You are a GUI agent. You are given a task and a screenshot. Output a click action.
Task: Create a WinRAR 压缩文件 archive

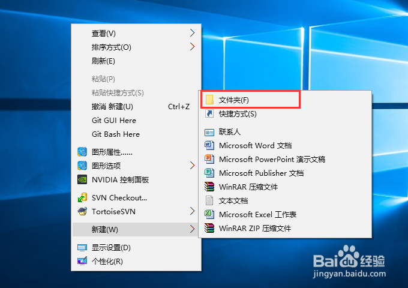(x=285, y=187)
